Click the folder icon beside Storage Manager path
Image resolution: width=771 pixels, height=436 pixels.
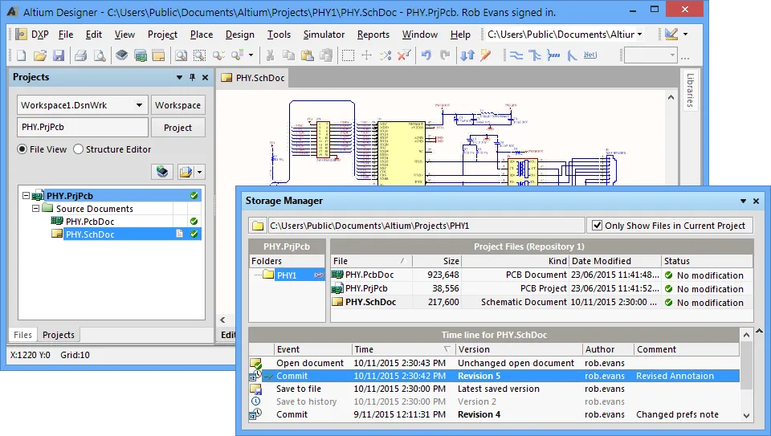click(x=258, y=226)
